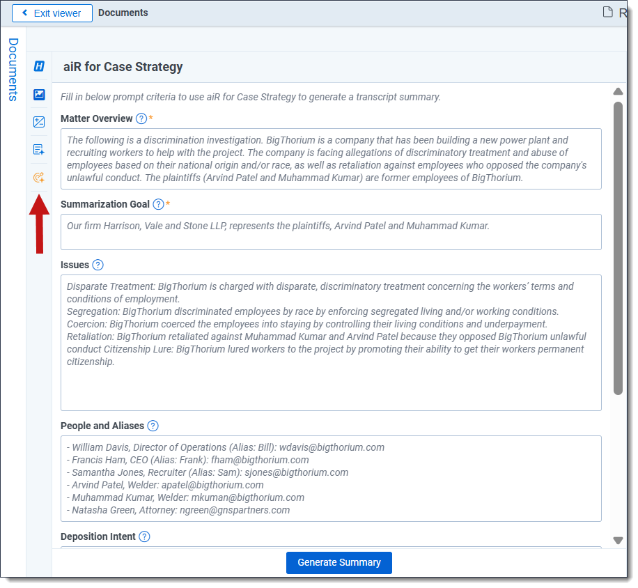Click the Documents breadcrumb in the header
This screenshot has height=588, width=638.
pyautogui.click(x=123, y=13)
